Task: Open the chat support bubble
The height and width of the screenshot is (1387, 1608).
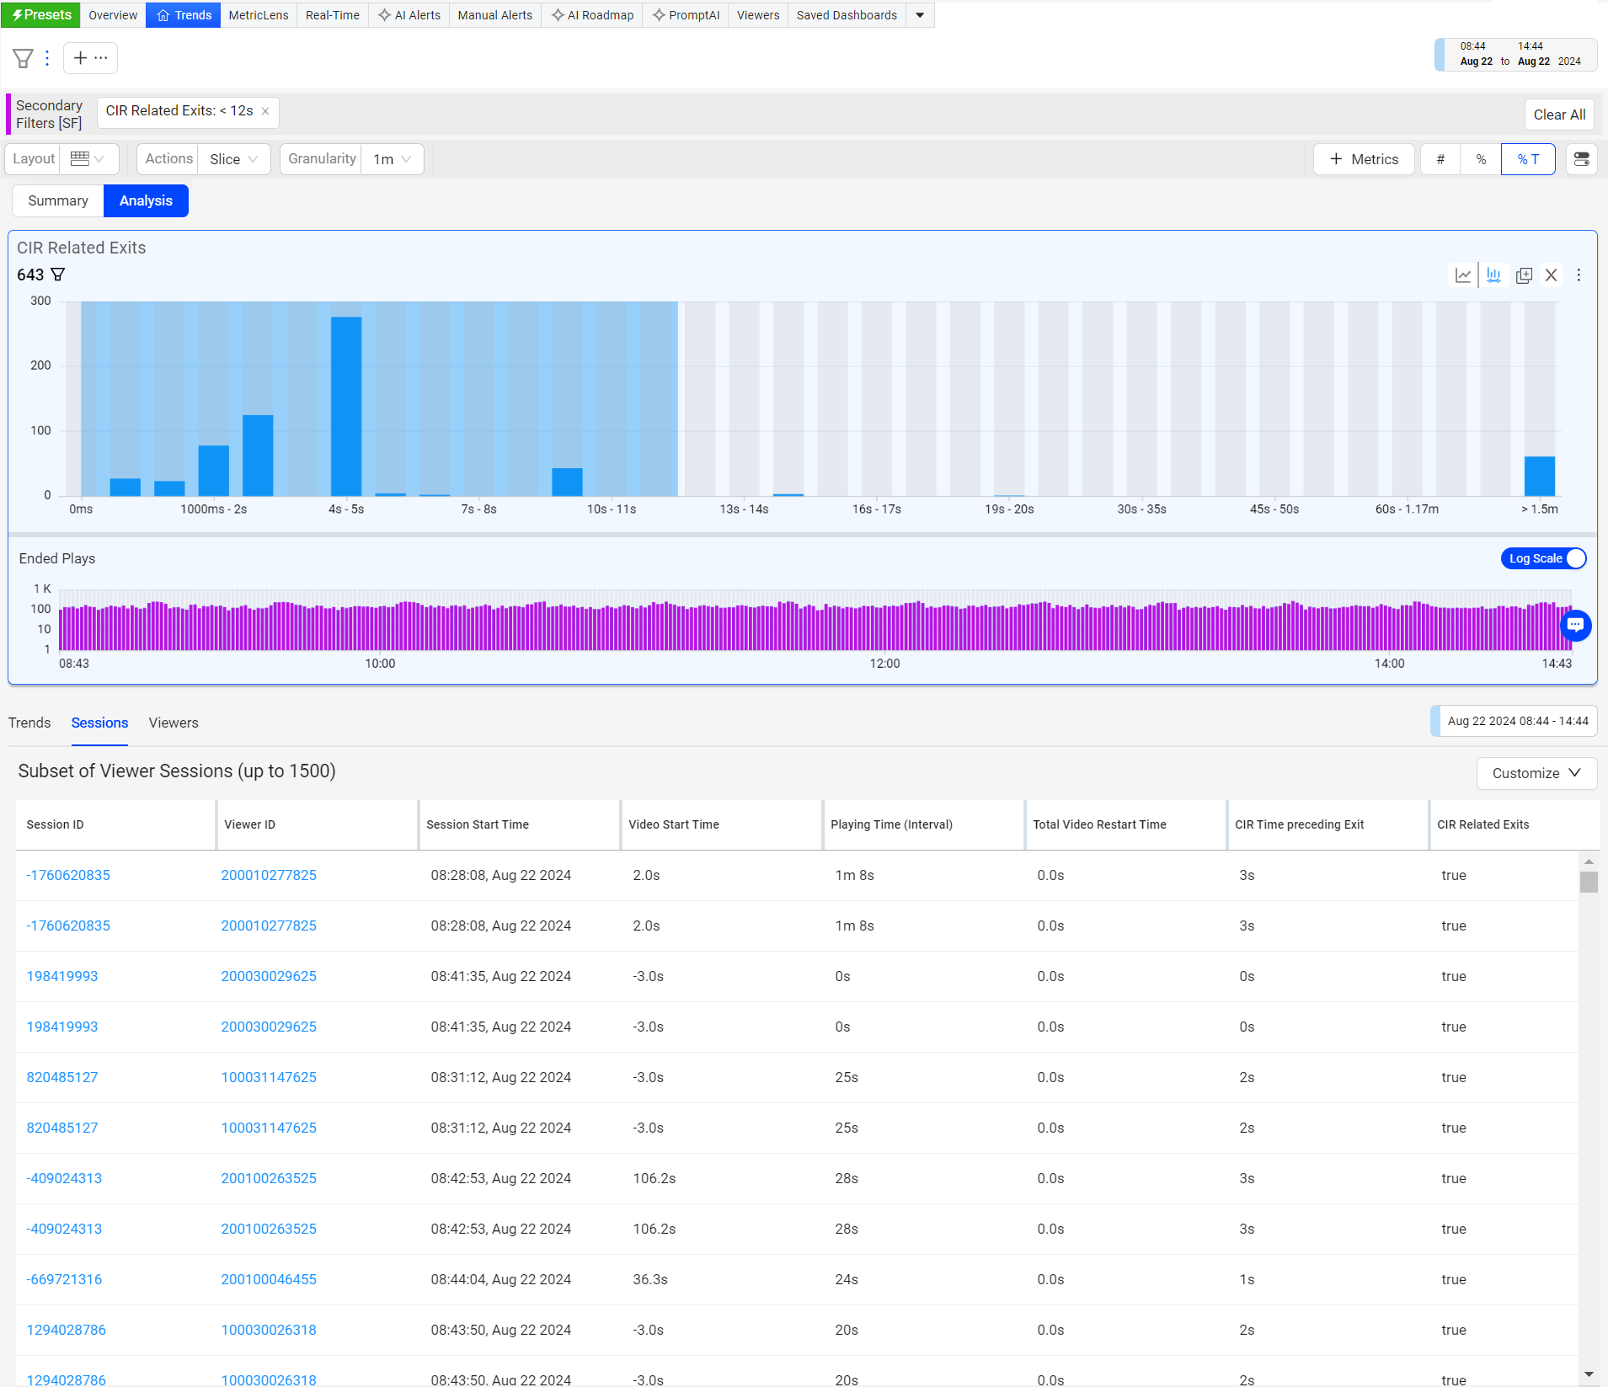Action: (1575, 626)
